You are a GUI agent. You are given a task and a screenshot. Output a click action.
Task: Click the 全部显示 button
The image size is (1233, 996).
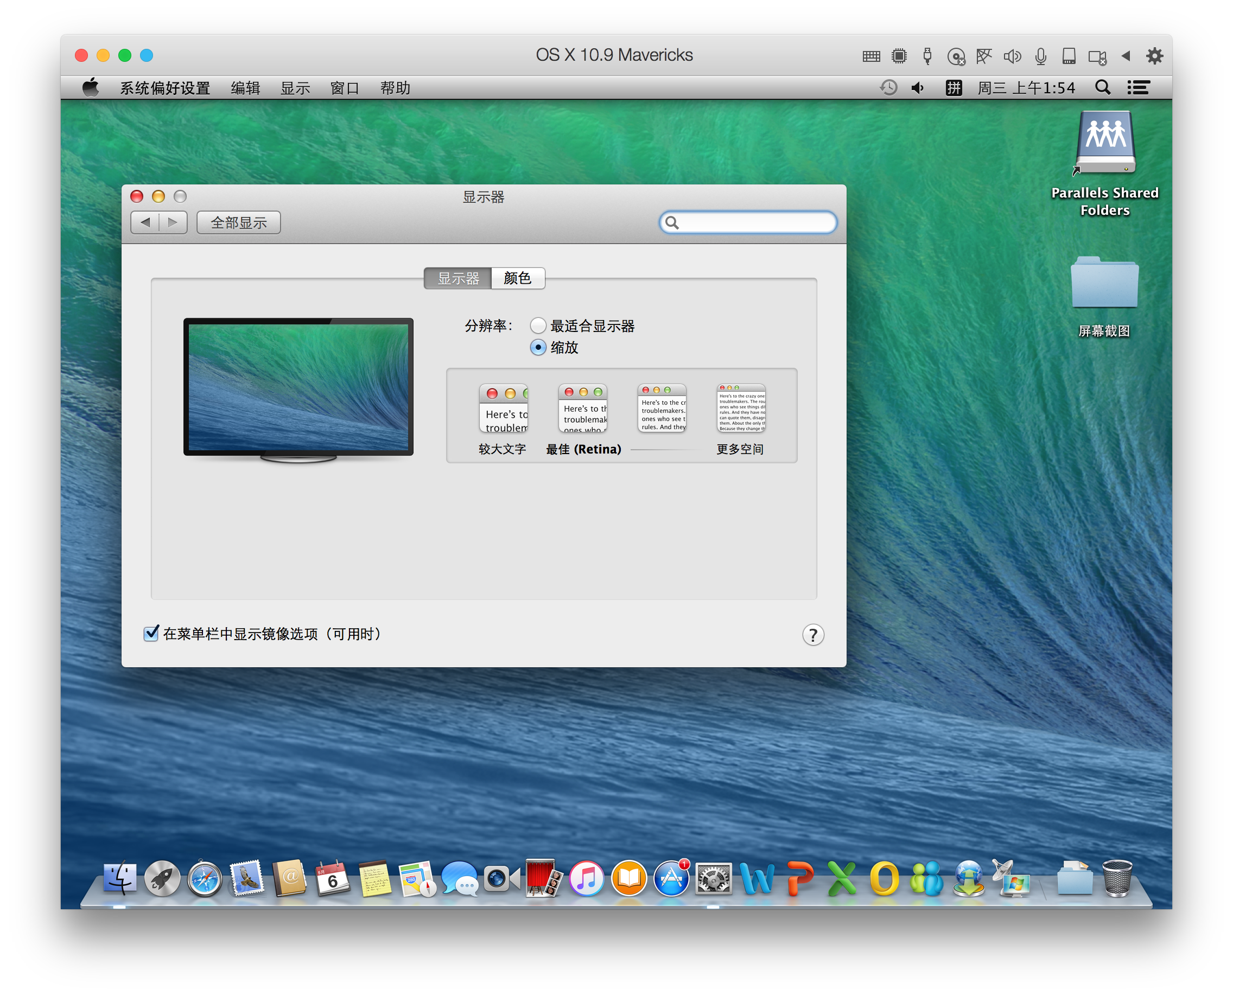coord(238,222)
